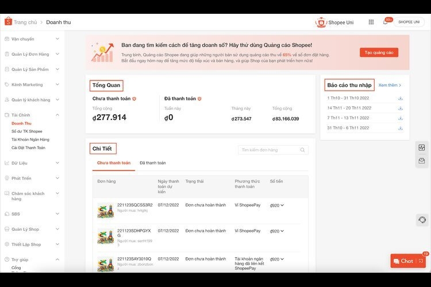Click info icon beside Chưa thanh toán heading
This screenshot has width=431, height=287.
[x=134, y=99]
